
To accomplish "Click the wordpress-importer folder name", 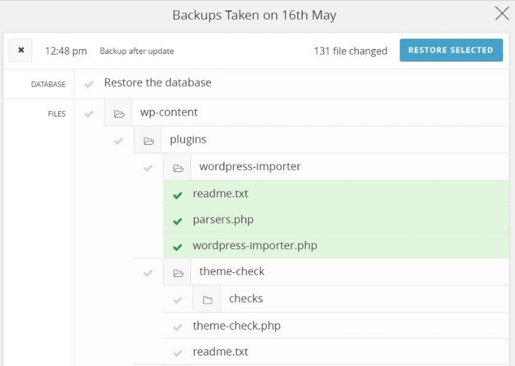I will point(249,167).
